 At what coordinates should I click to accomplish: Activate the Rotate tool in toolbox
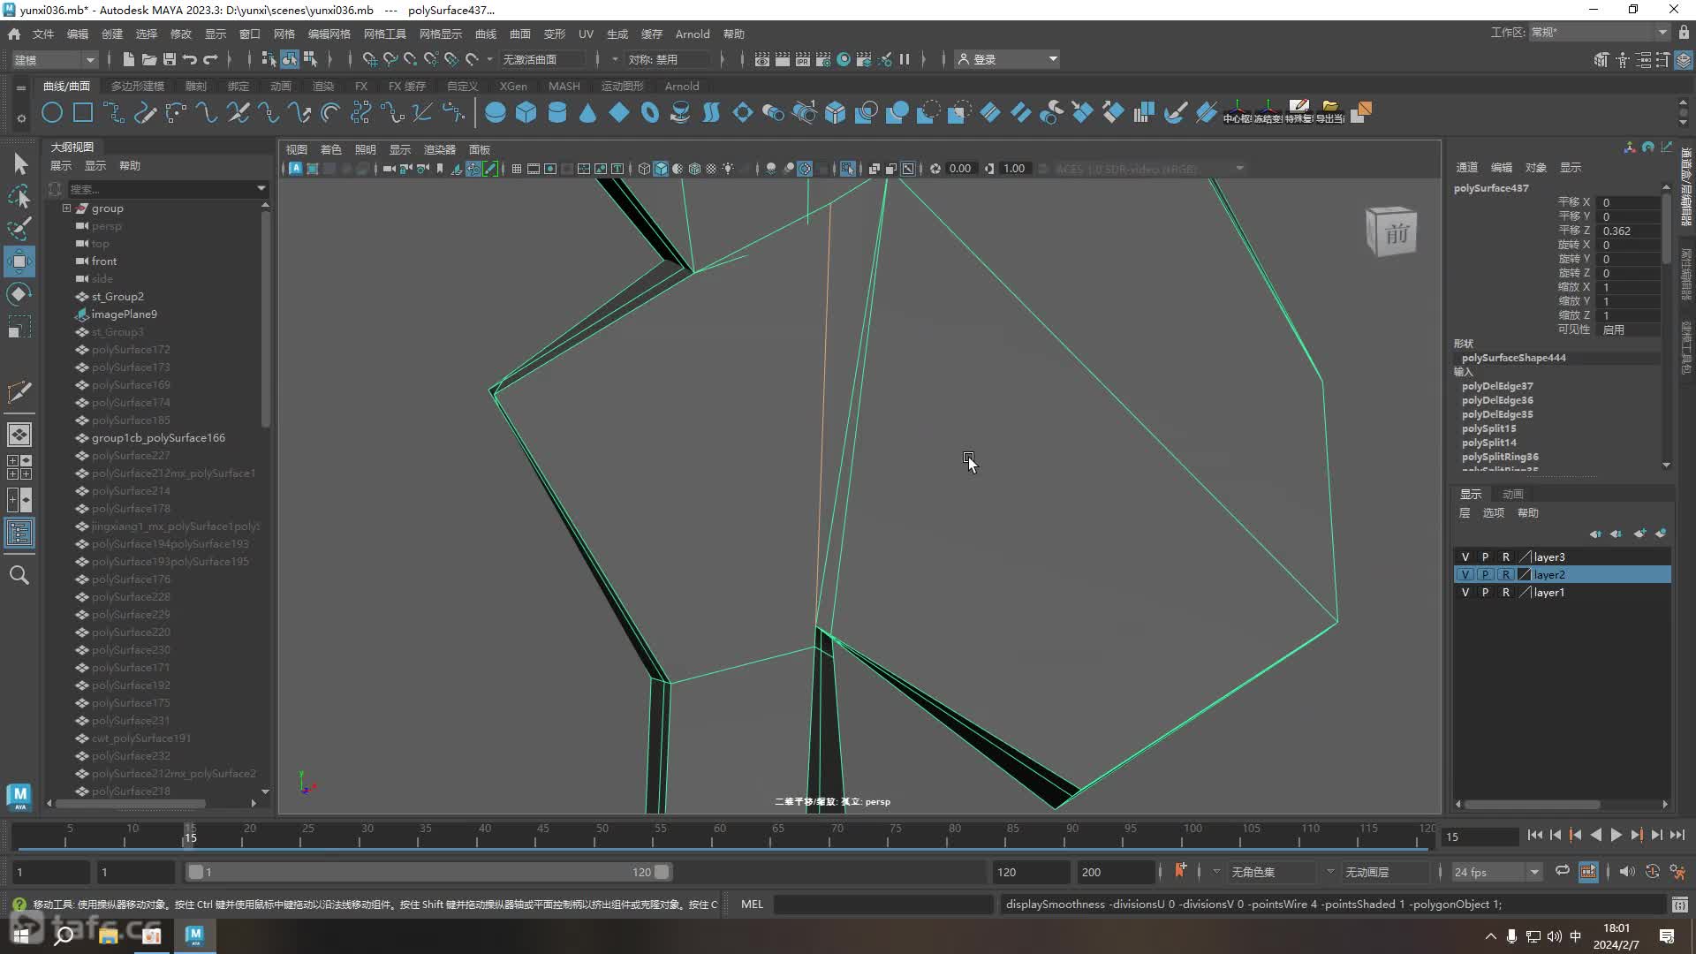click(x=19, y=294)
